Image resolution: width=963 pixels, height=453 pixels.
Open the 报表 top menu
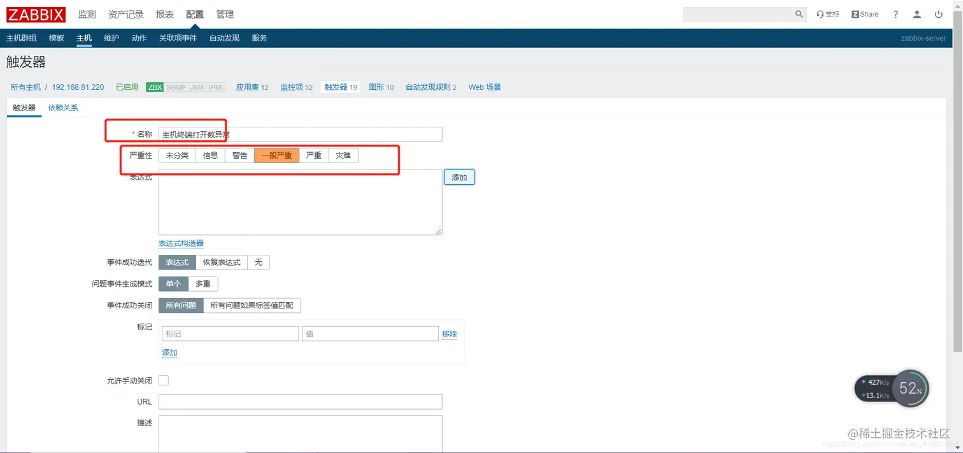tap(165, 14)
